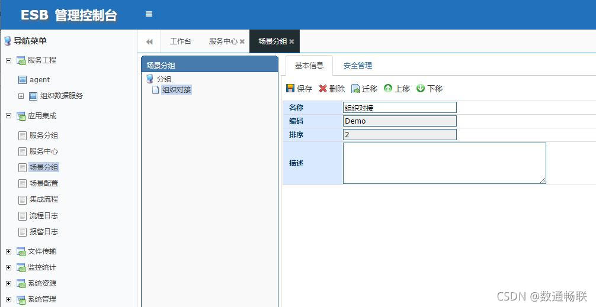Toggle the hamburger menu in header
This screenshot has width=596, height=307.
point(149,14)
